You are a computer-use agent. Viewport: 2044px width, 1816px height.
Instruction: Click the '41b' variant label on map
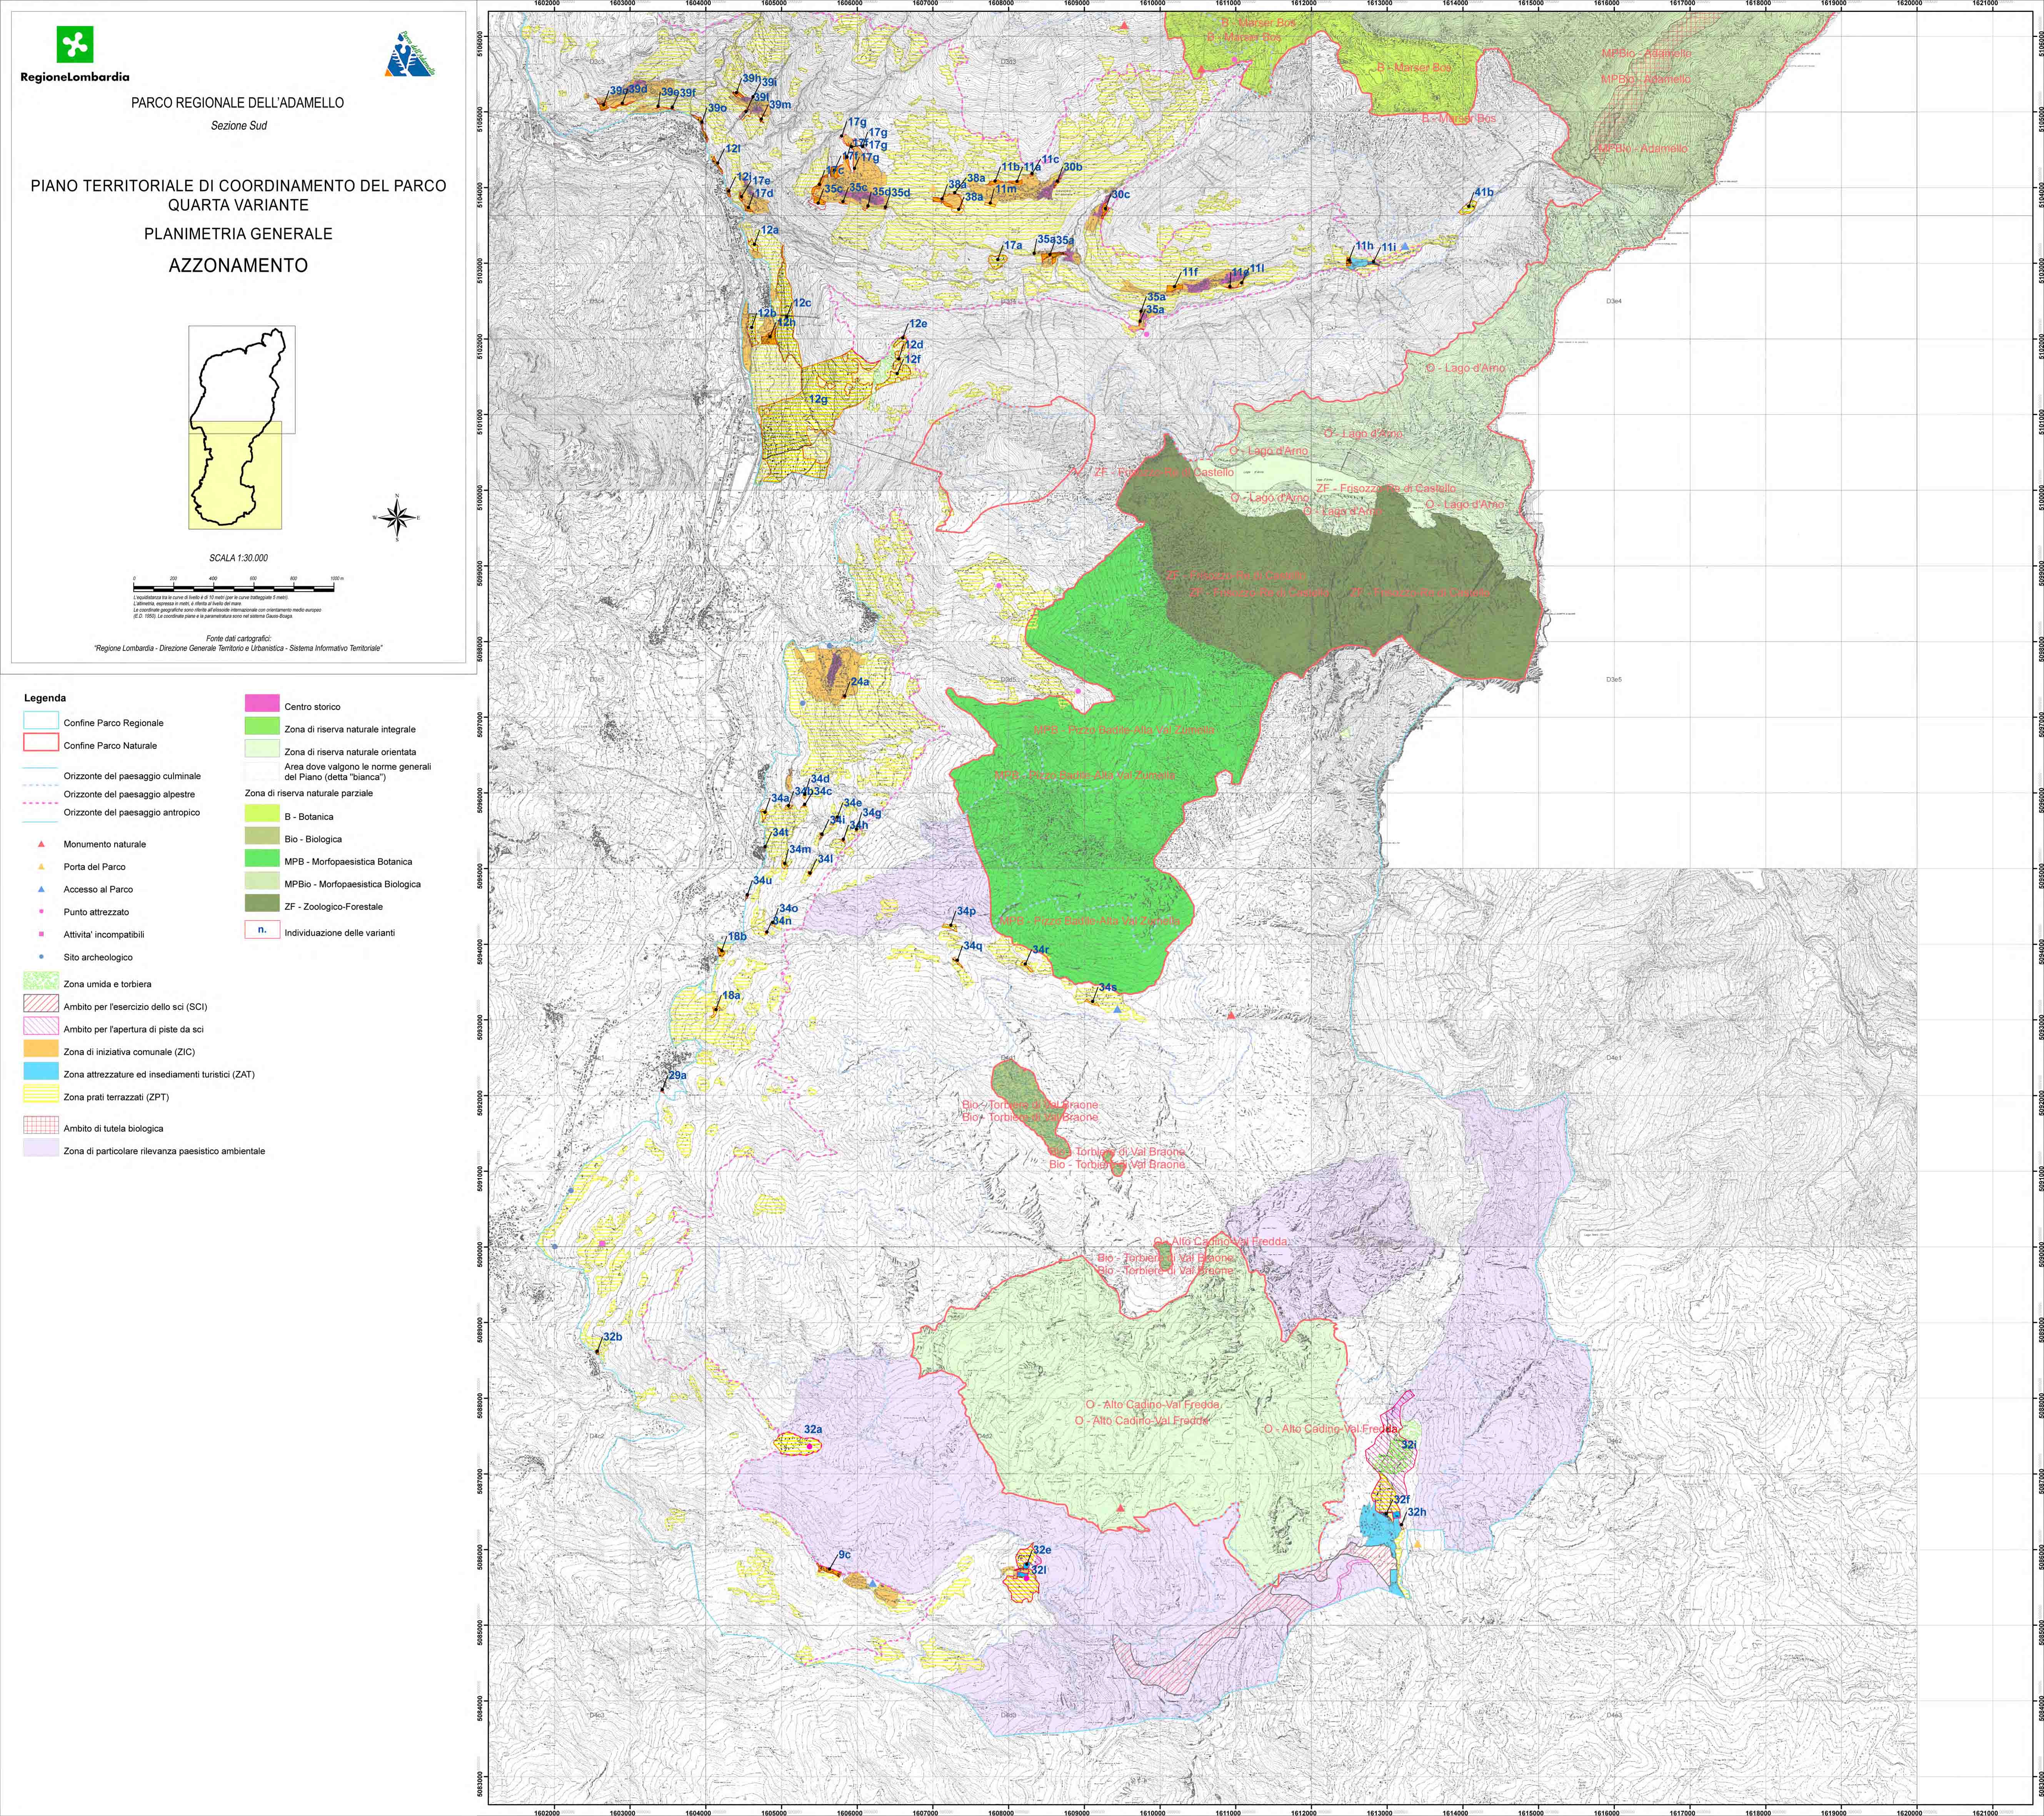pyautogui.click(x=1484, y=192)
